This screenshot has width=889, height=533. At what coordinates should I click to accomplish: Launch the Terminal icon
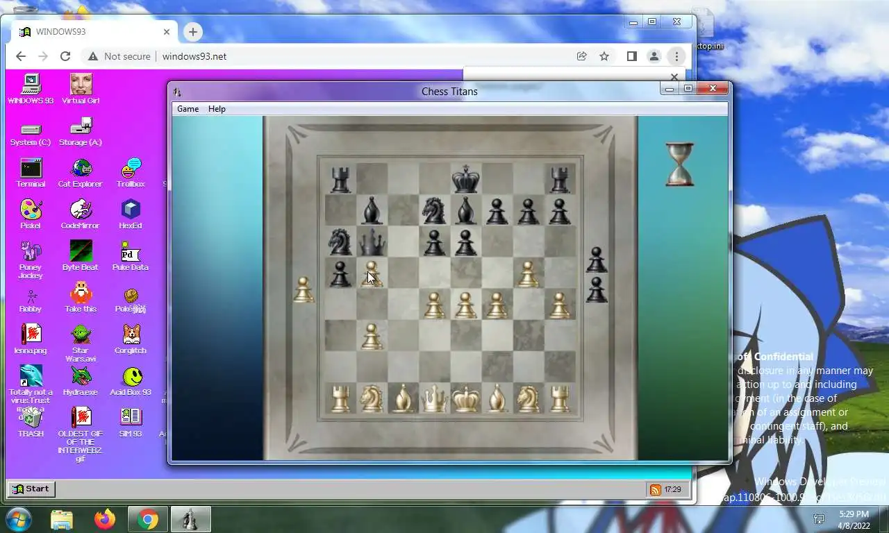(31, 173)
